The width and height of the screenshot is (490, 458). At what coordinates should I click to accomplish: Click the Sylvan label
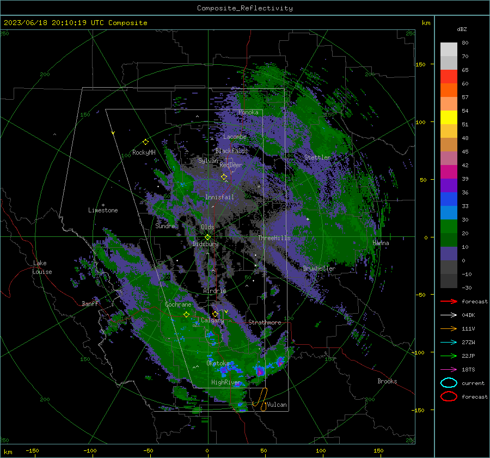pos(208,161)
